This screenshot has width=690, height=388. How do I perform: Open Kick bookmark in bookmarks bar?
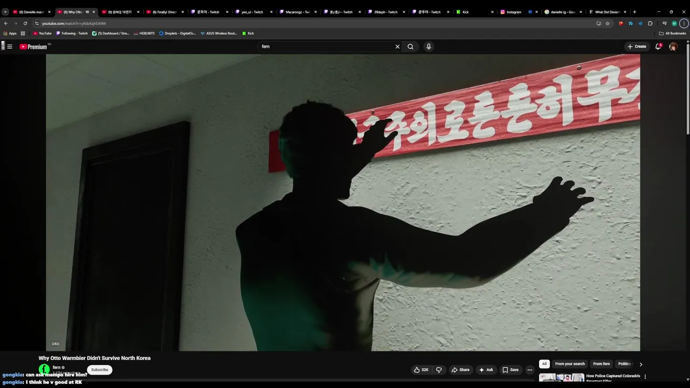(x=248, y=33)
